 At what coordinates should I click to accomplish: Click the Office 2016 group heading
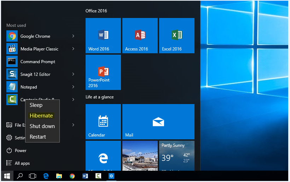(x=96, y=11)
